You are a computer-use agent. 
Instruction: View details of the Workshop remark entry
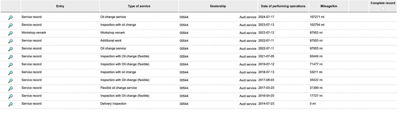tap(10, 33)
